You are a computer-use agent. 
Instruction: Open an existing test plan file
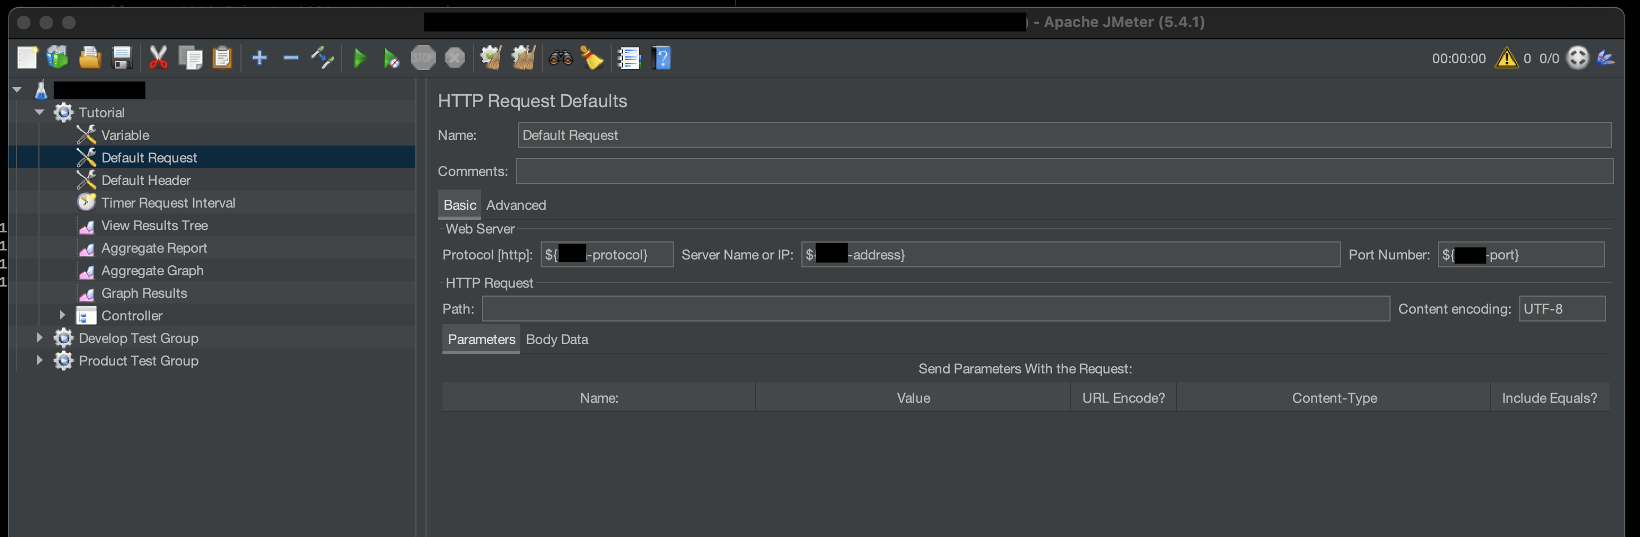(x=90, y=58)
